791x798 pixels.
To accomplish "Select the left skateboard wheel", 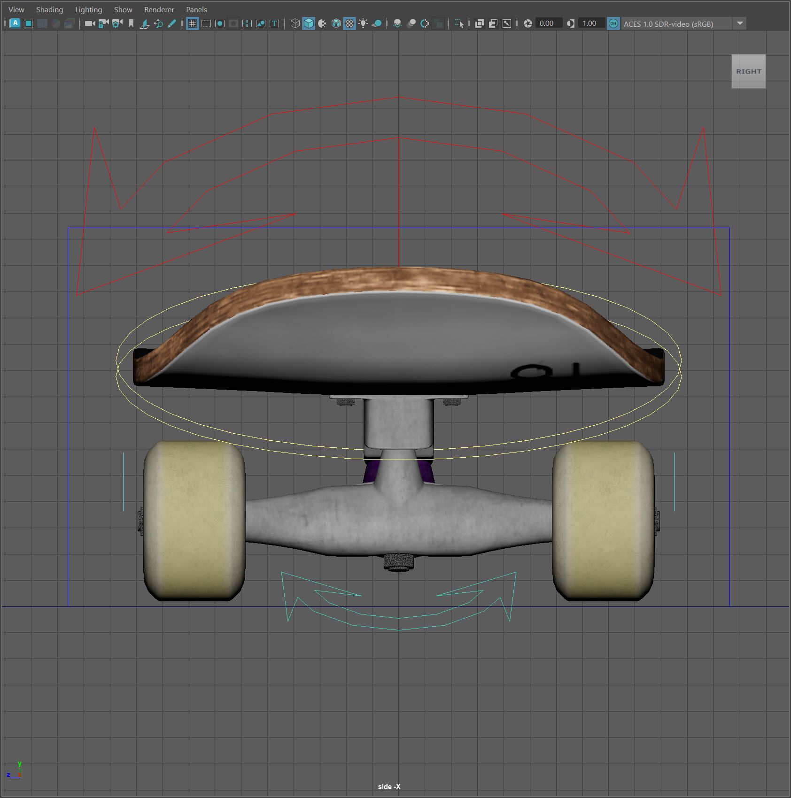I will tap(194, 521).
